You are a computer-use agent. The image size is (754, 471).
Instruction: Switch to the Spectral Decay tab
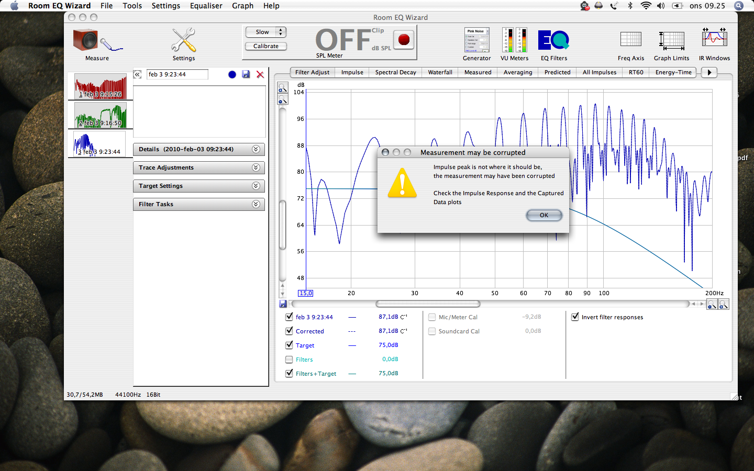click(396, 72)
